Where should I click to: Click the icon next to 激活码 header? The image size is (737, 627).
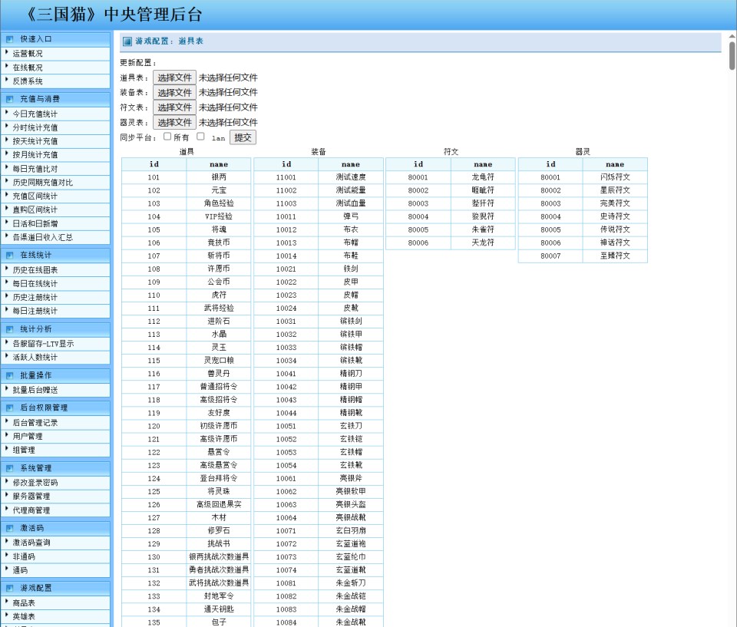[9, 528]
